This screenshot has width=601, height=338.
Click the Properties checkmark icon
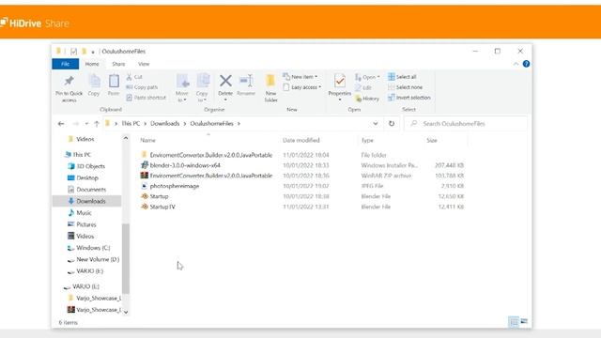[x=340, y=81]
